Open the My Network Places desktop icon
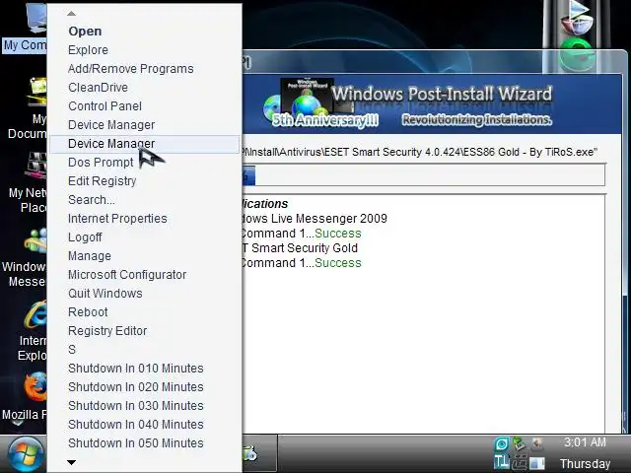Screen dimensions: 631x473 click(36, 166)
